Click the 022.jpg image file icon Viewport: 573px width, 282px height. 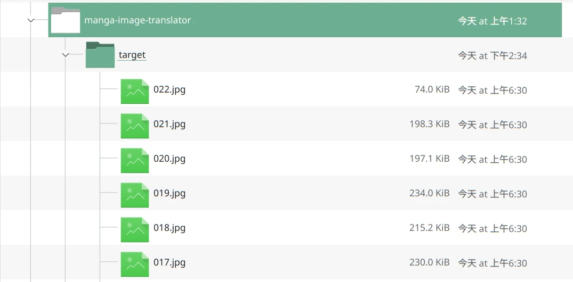click(x=134, y=90)
